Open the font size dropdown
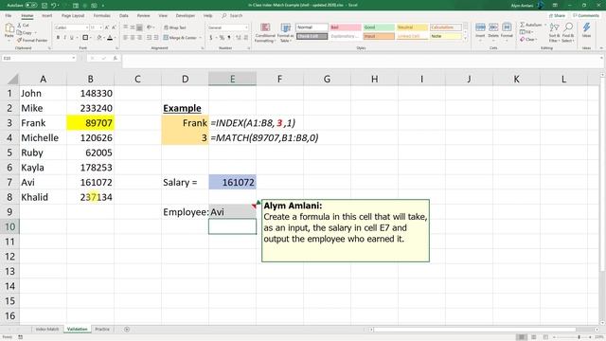606x341 pixels. point(101,27)
